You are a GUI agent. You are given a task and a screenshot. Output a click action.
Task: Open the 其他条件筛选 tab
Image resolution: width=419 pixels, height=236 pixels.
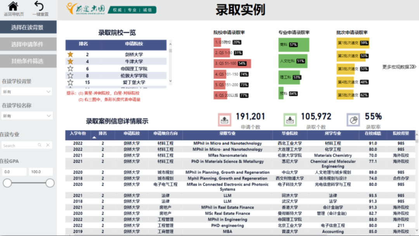coord(28,61)
